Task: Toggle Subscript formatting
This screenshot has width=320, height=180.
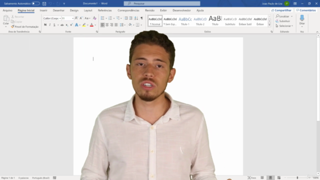Action: click(x=66, y=25)
